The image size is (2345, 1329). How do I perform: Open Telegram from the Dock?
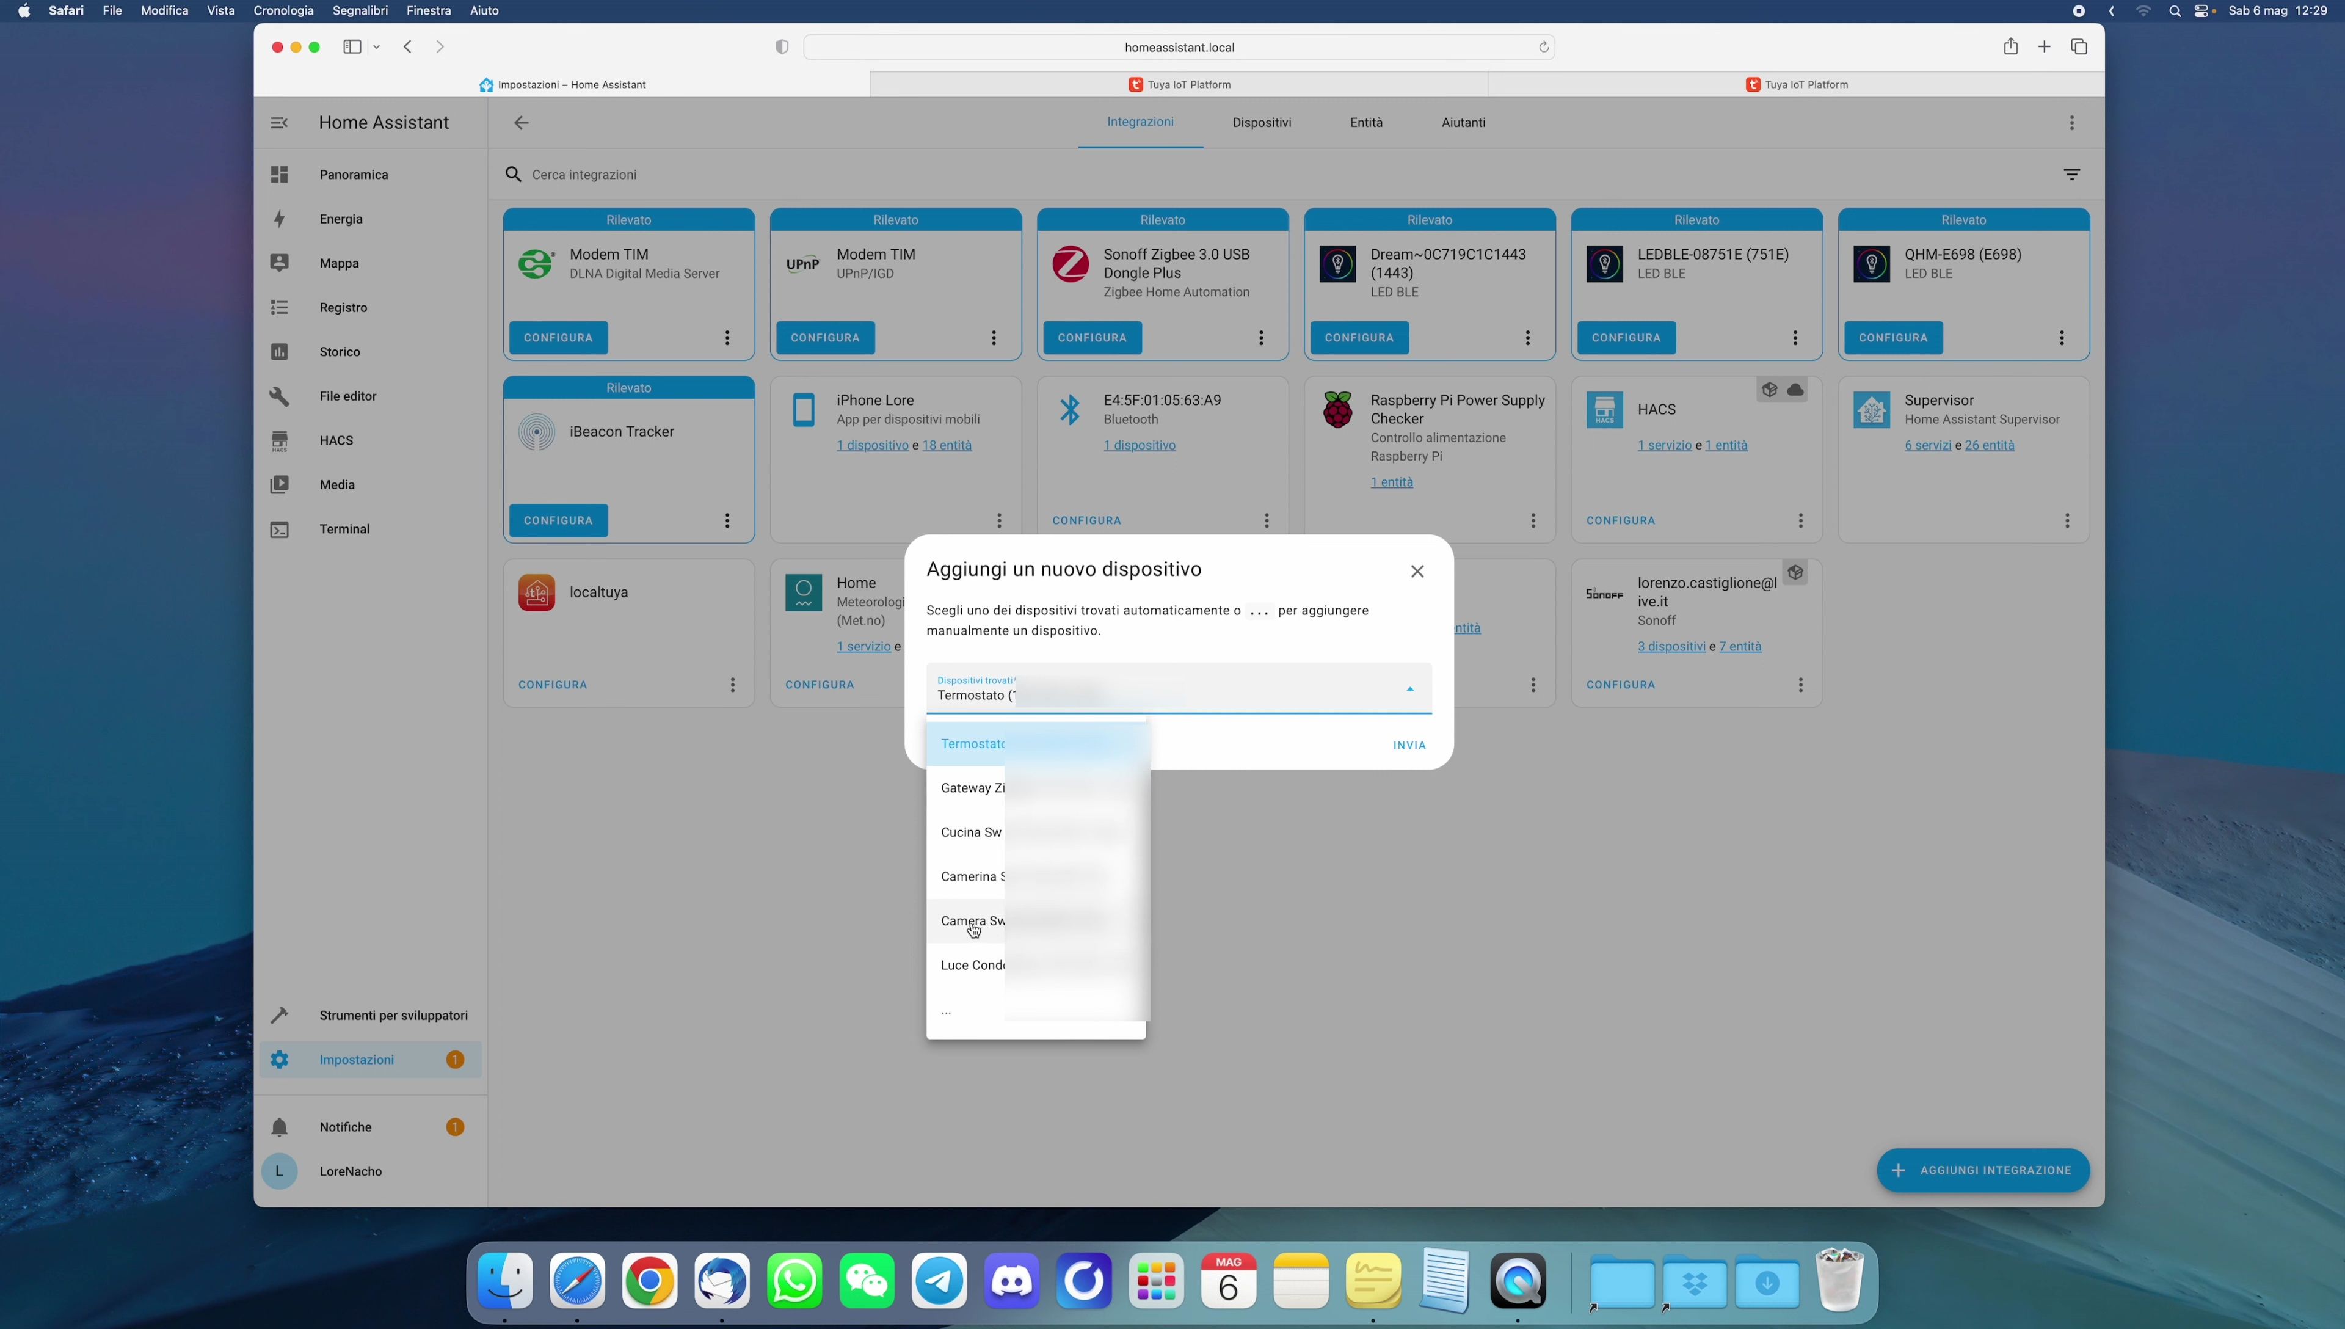[939, 1281]
